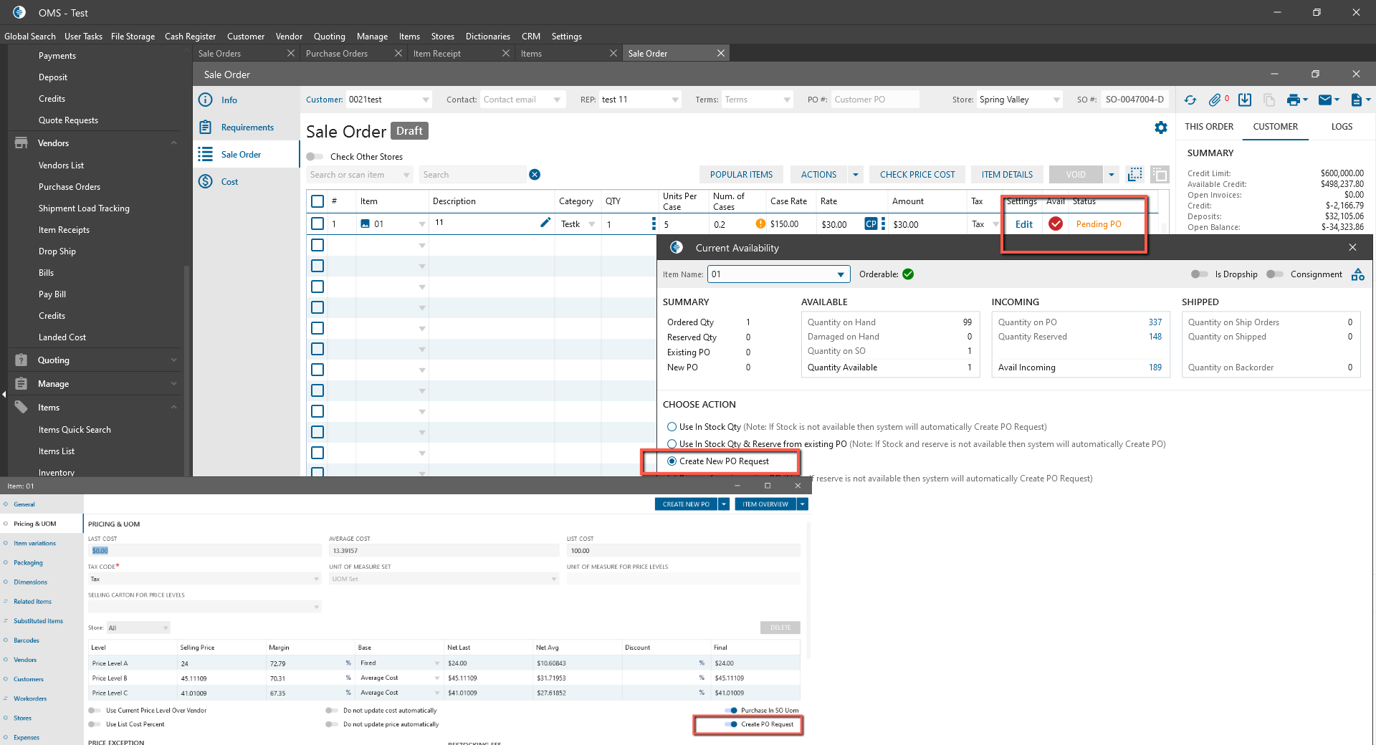The width and height of the screenshot is (1376, 745).
Task: Open attachments via the paperclip icon
Action: (1215, 100)
